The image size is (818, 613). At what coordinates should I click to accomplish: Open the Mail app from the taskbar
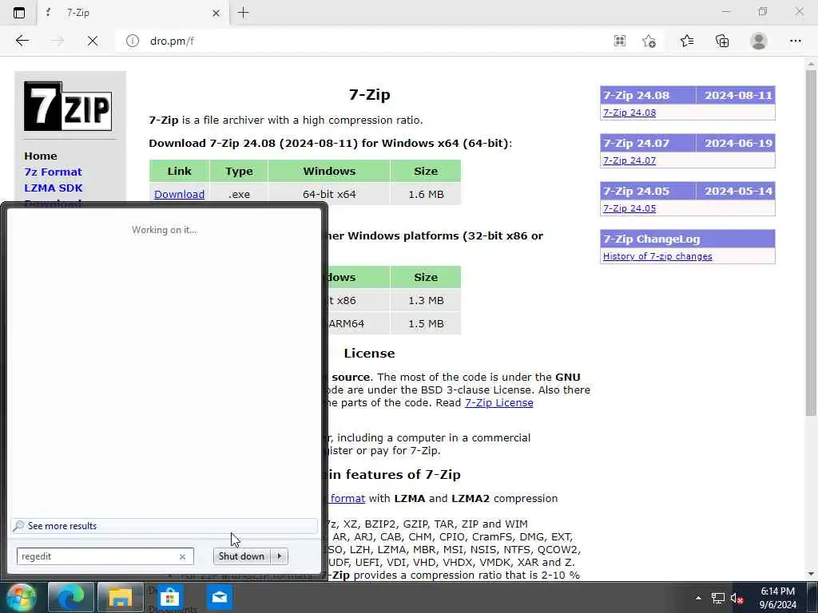[x=220, y=597]
